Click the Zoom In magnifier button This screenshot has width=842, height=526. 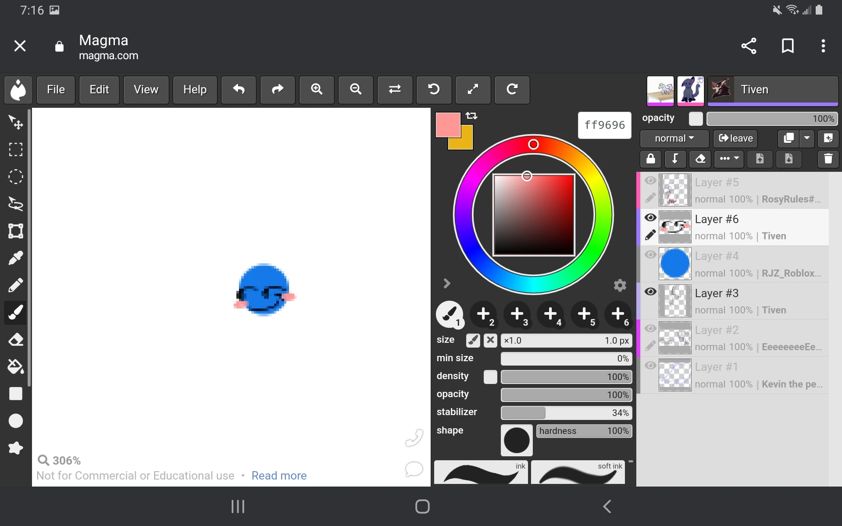coord(317,90)
